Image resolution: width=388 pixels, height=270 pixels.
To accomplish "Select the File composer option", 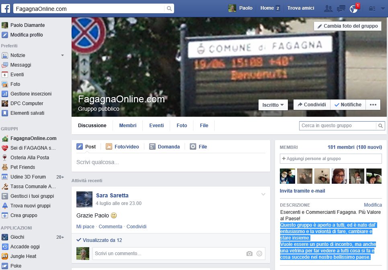I will coord(199,146).
